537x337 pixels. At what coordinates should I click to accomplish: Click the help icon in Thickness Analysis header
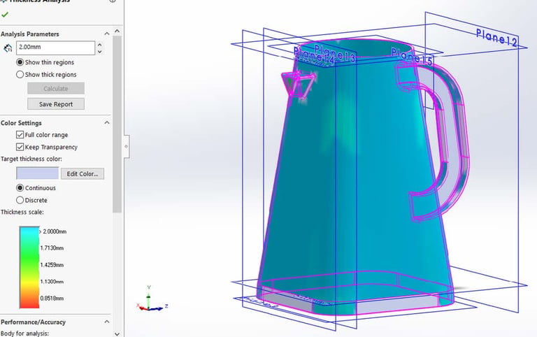pos(113,1)
